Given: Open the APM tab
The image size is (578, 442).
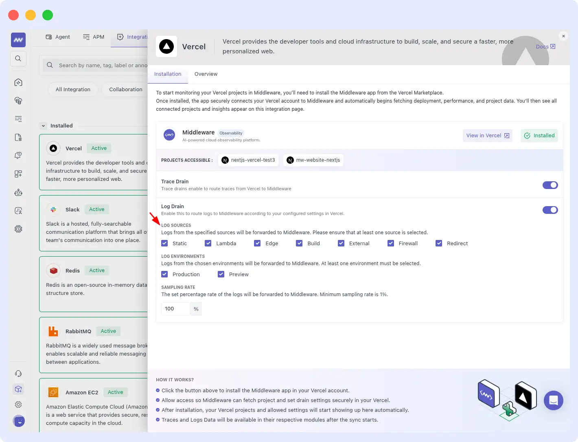Looking at the screenshot, I should (94, 37).
